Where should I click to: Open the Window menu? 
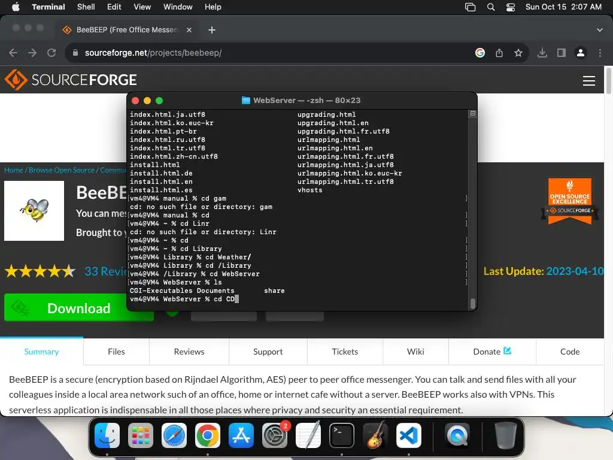178,7
